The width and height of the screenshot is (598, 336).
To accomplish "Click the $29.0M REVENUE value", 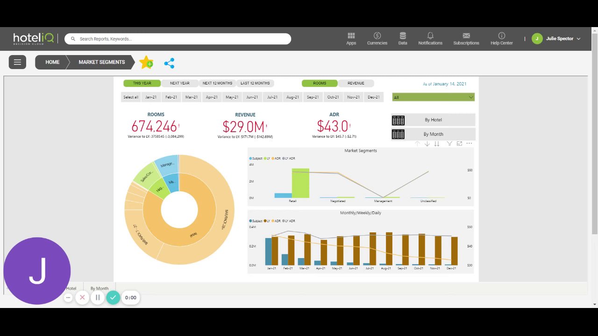I will click(x=243, y=126).
